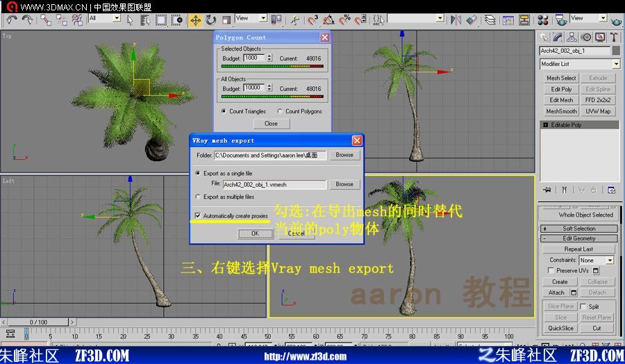This screenshot has height=364, width=625.
Task: Adjust Selected Objects Budget spinner
Action: coord(269,58)
